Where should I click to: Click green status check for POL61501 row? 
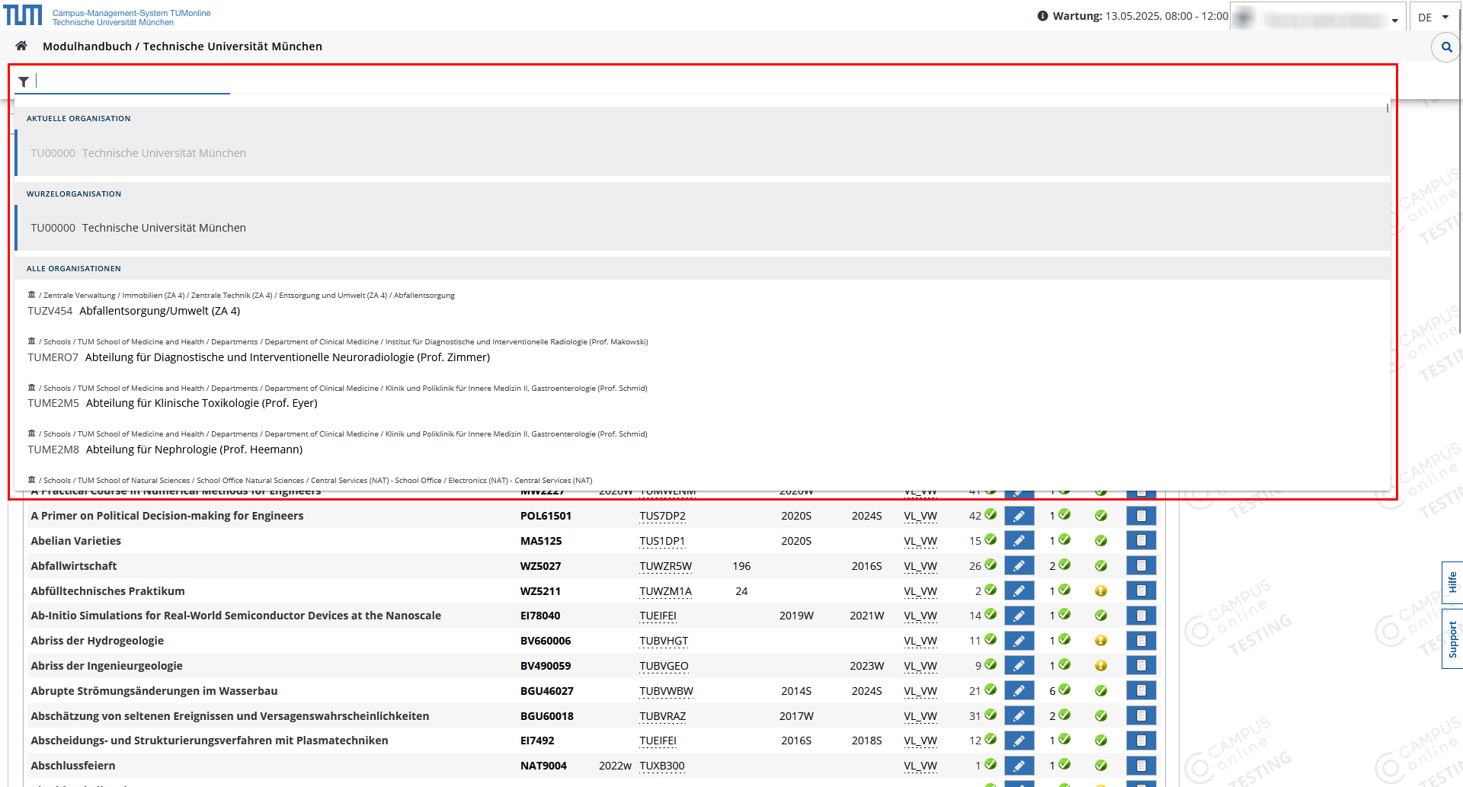(1100, 516)
